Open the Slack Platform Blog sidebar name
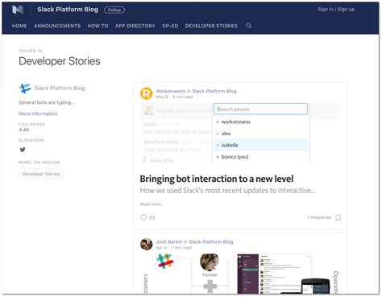Viewport: 382px width, 297px height. (60, 88)
